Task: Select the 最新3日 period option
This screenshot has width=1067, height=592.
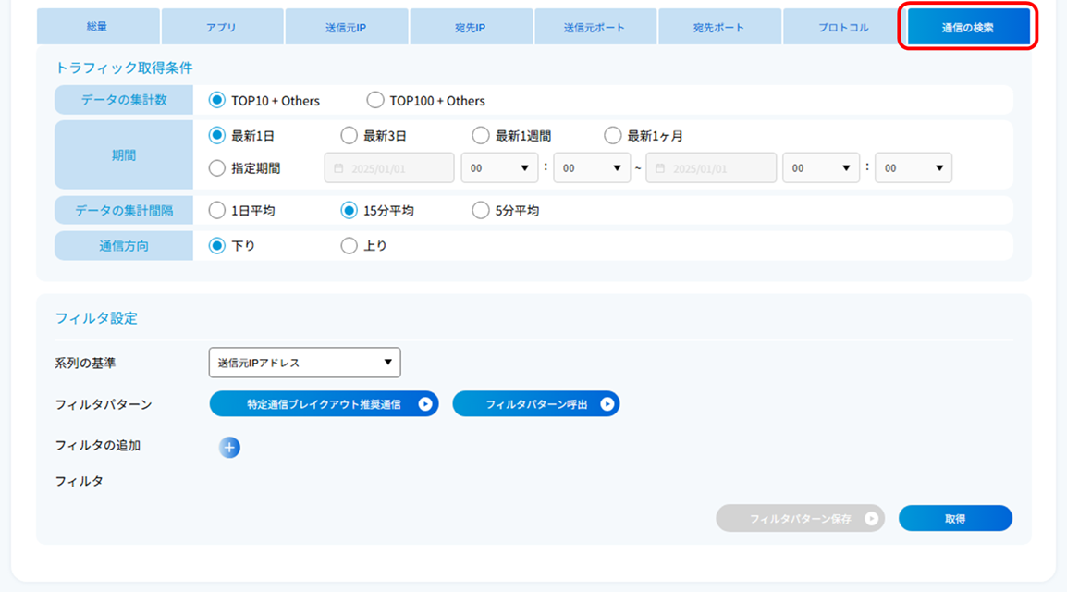Action: 350,136
